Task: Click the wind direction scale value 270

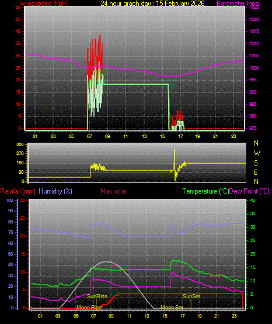Action: click(20, 154)
